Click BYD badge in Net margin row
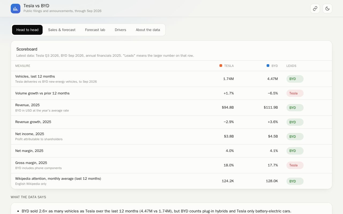The height and width of the screenshot is (214, 343). coord(295,151)
